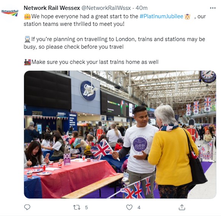Open the #PlatinumJubilee hashtag link

point(162,16)
